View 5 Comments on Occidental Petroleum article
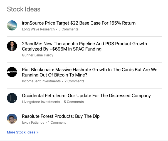Image resolution: width=168 pixels, height=141 pixels. (x=74, y=102)
